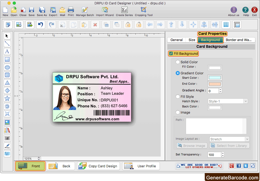Switch to the Size tab
Image resolution: width=260 pixels, height=181 pixels.
point(192,40)
